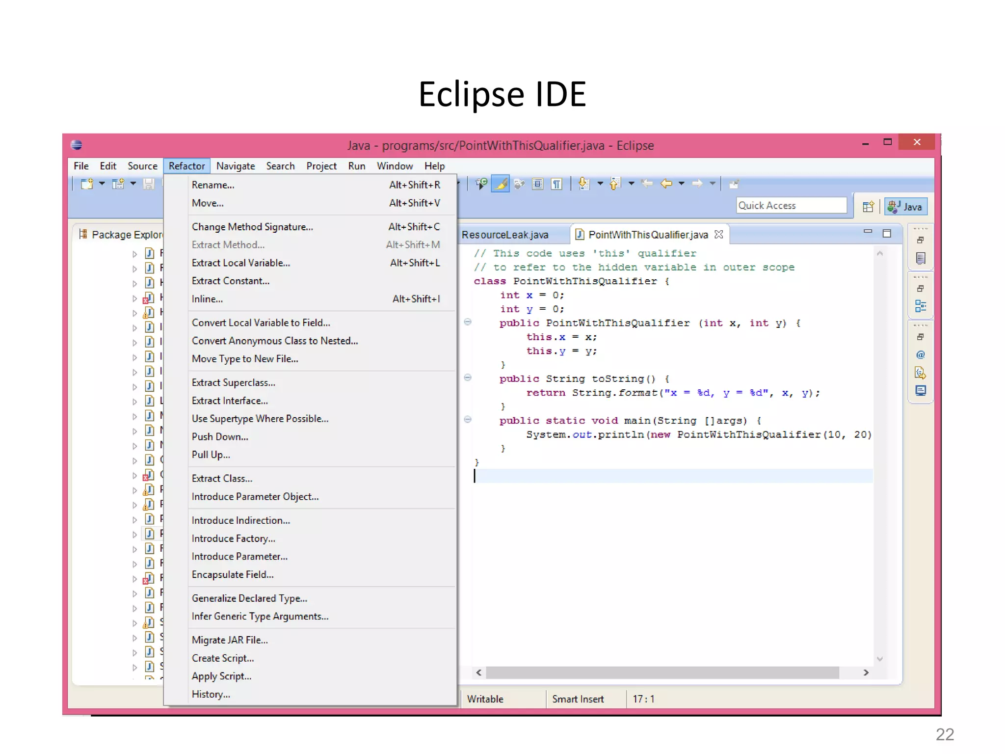Click the grayed-out Save toolbar icon
This screenshot has height=754, width=1005.
[148, 184]
